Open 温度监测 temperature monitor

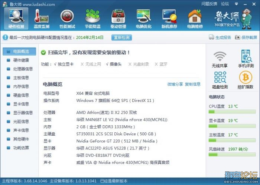point(42,19)
